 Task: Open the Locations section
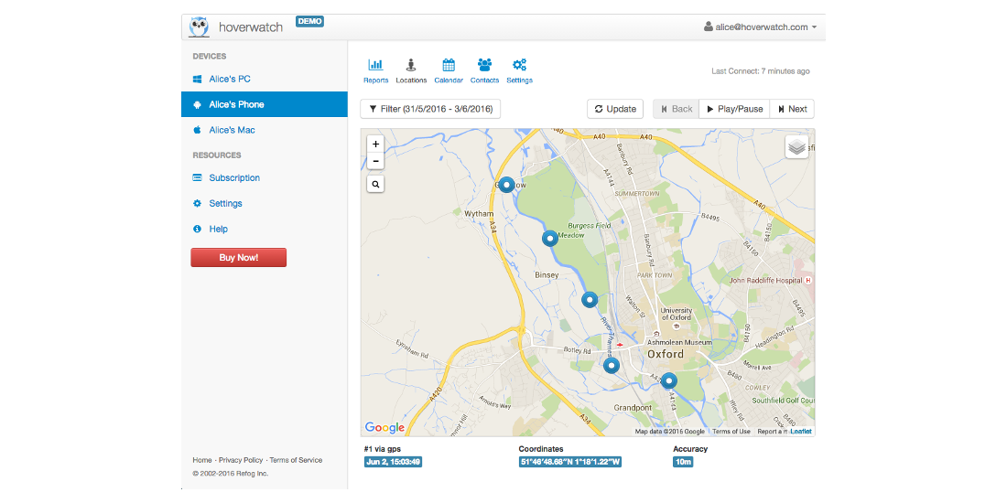[x=411, y=70]
